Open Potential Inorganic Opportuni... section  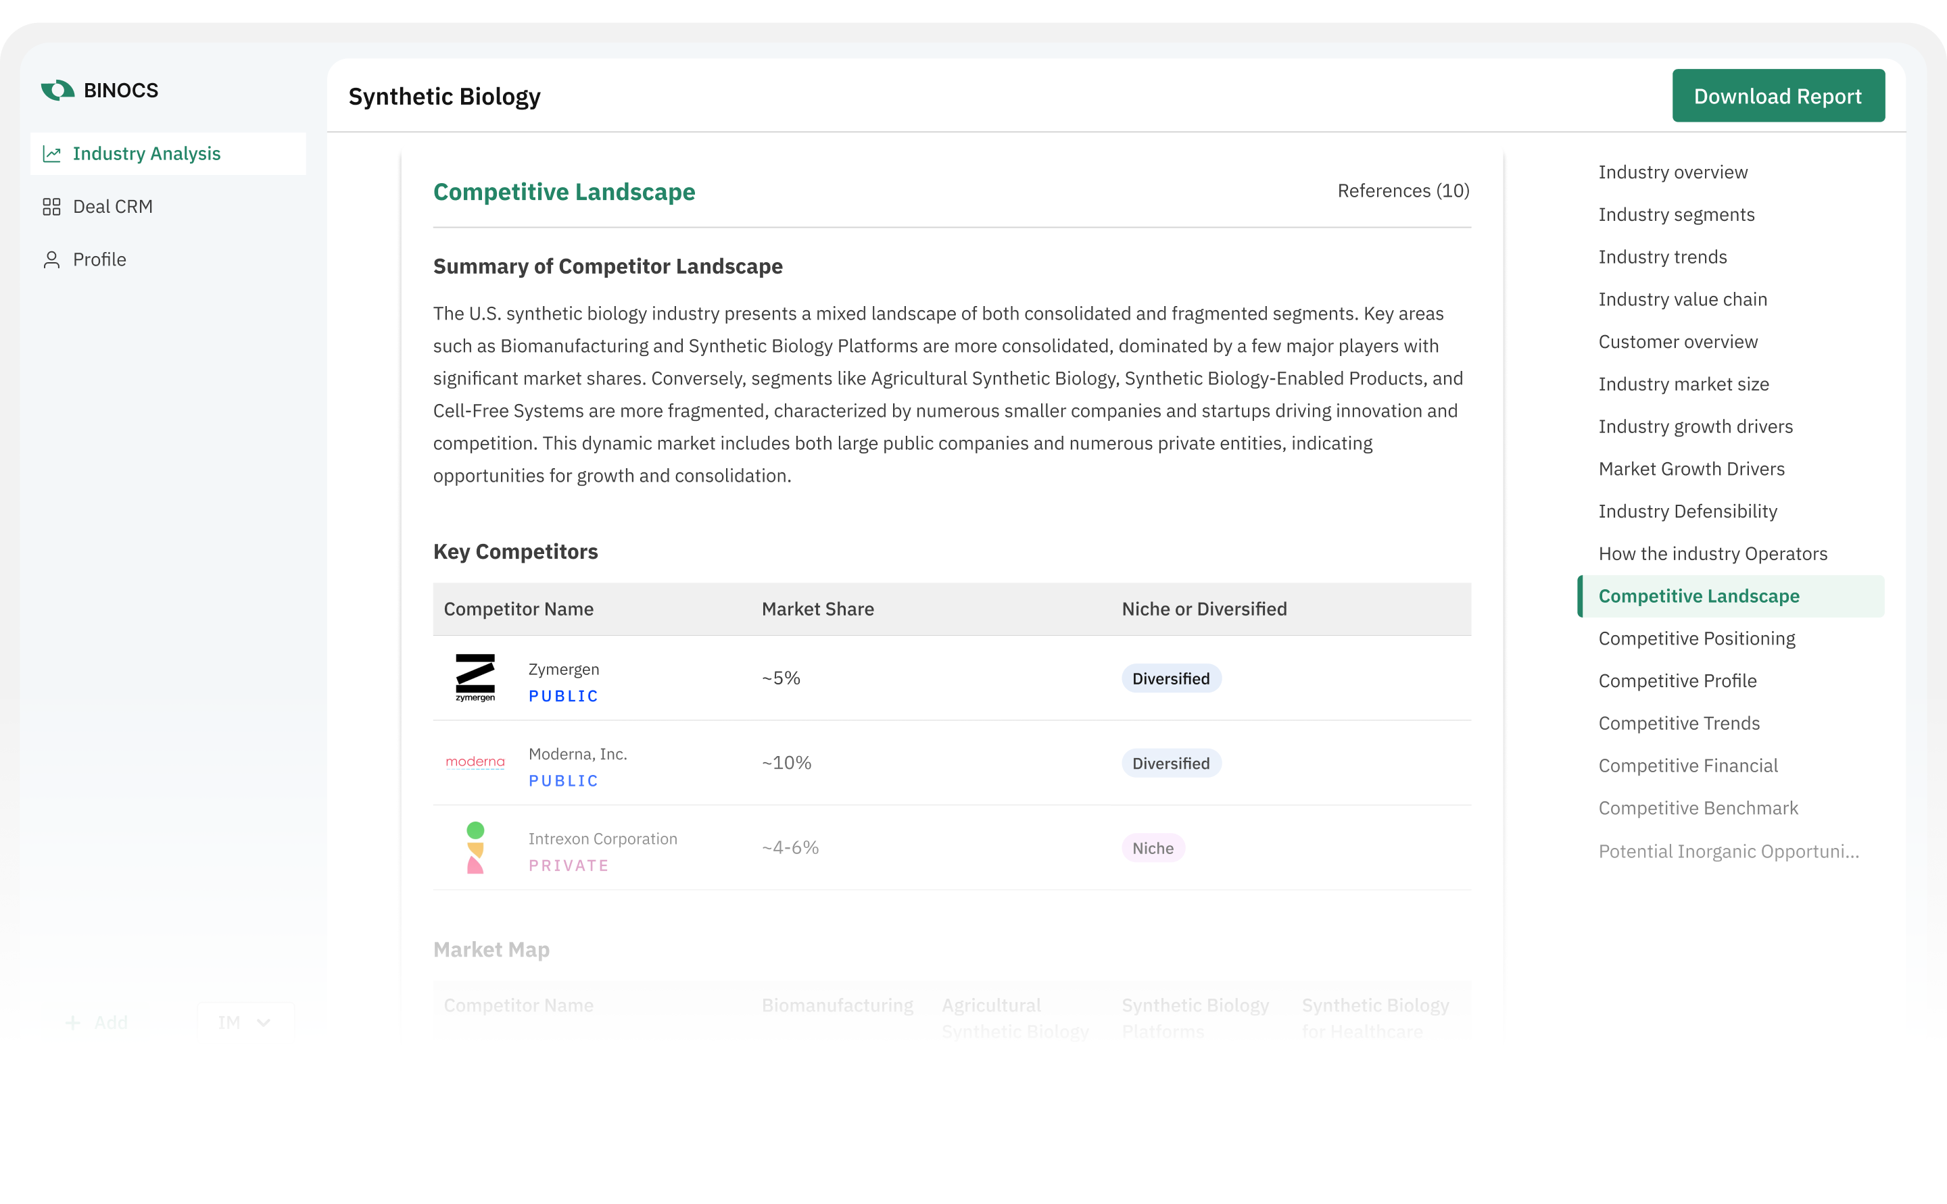point(1729,851)
